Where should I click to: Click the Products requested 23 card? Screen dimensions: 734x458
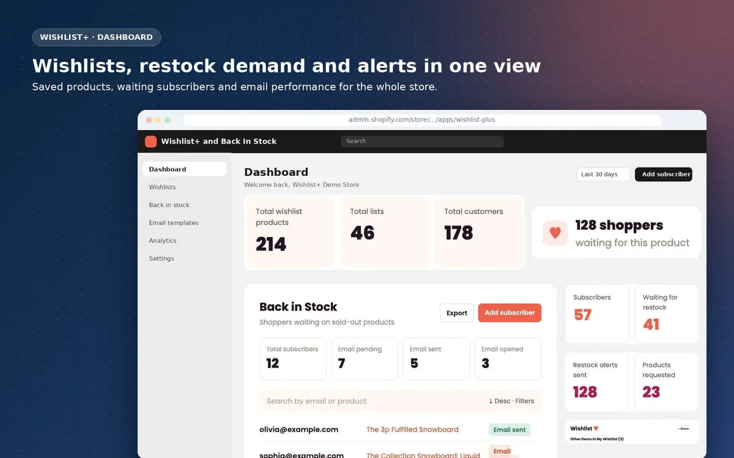tap(666, 382)
